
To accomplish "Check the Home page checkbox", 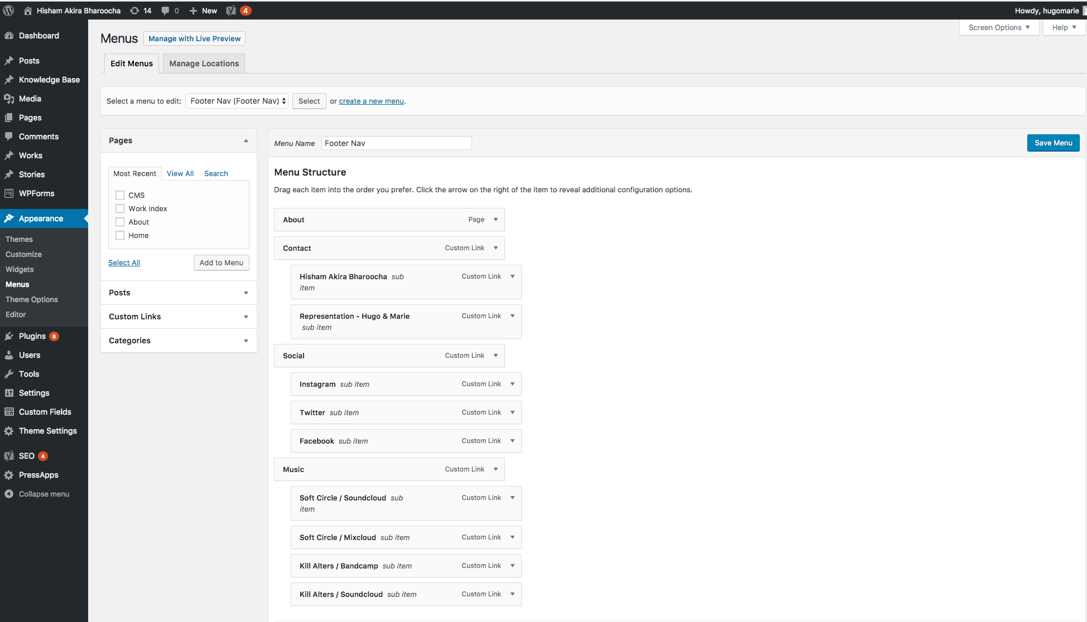I will click(x=120, y=235).
